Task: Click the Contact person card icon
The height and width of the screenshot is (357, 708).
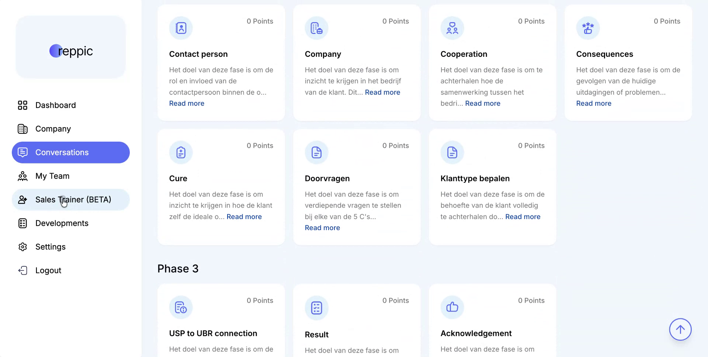Action: (x=181, y=28)
